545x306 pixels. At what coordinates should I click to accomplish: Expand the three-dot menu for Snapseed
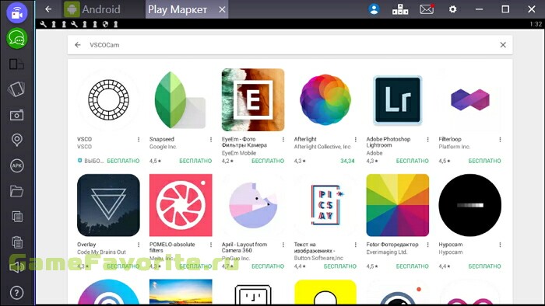211,139
